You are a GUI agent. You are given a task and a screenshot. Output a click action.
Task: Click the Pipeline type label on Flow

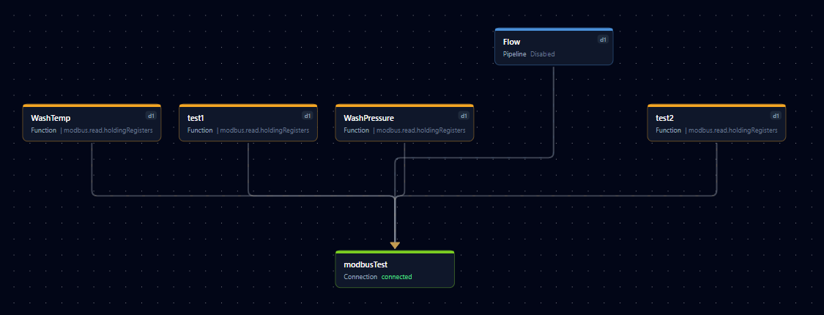click(514, 54)
